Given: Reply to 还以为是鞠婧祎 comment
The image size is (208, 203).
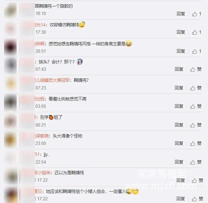Looking at the screenshot, I should (x=180, y=180).
